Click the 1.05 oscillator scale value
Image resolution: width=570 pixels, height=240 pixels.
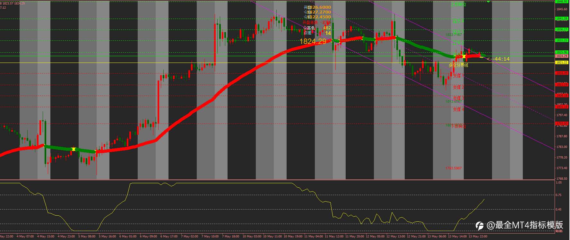point(559,182)
